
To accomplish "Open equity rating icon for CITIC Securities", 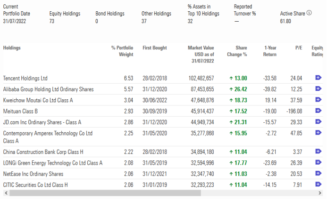I will coord(318,184).
